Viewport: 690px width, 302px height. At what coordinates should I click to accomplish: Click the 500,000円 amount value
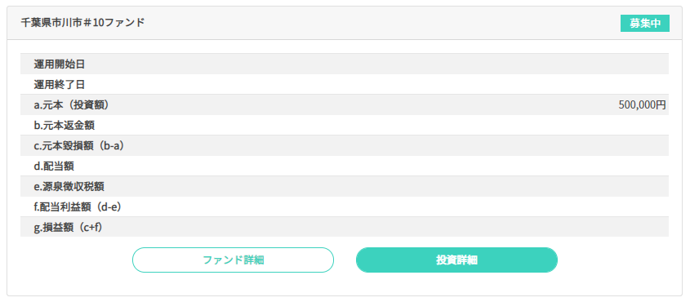click(x=642, y=104)
